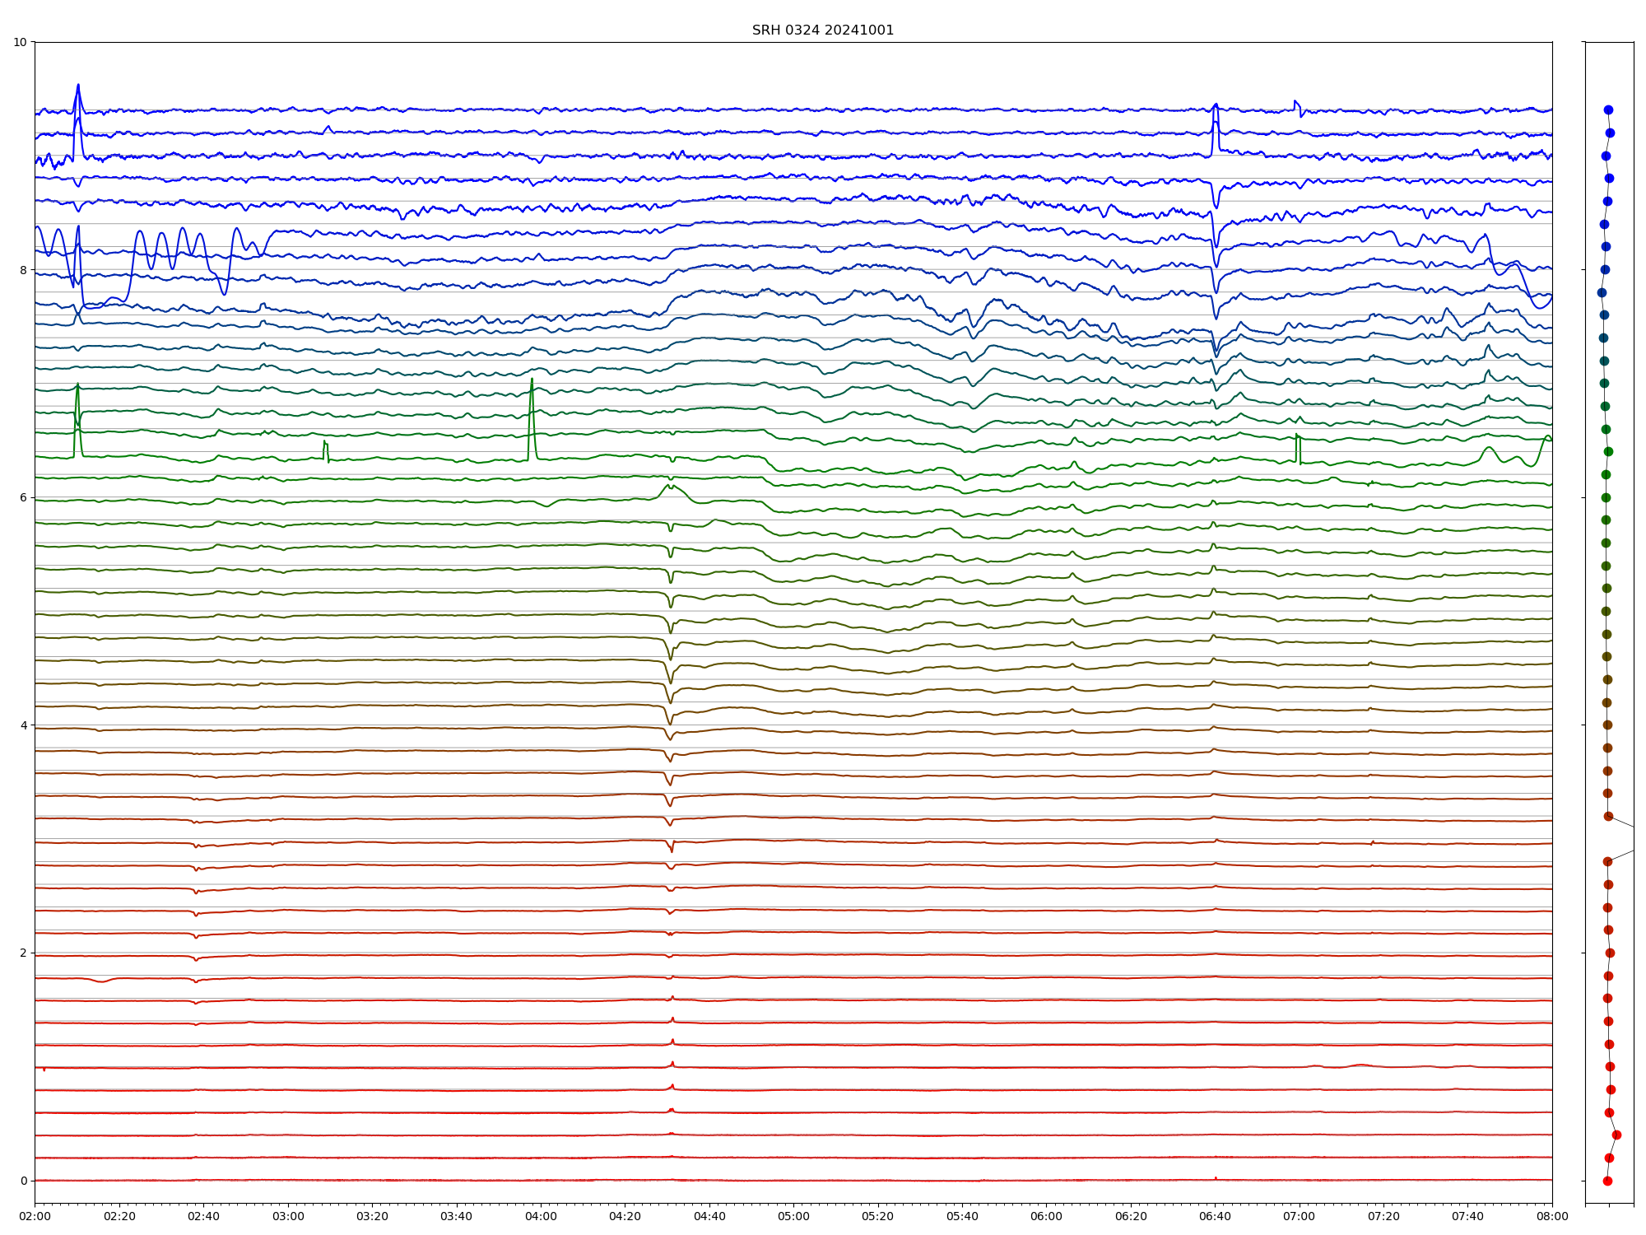Click the bottommost red dot in right panel
The image size is (1646, 1235).
(x=1607, y=1181)
